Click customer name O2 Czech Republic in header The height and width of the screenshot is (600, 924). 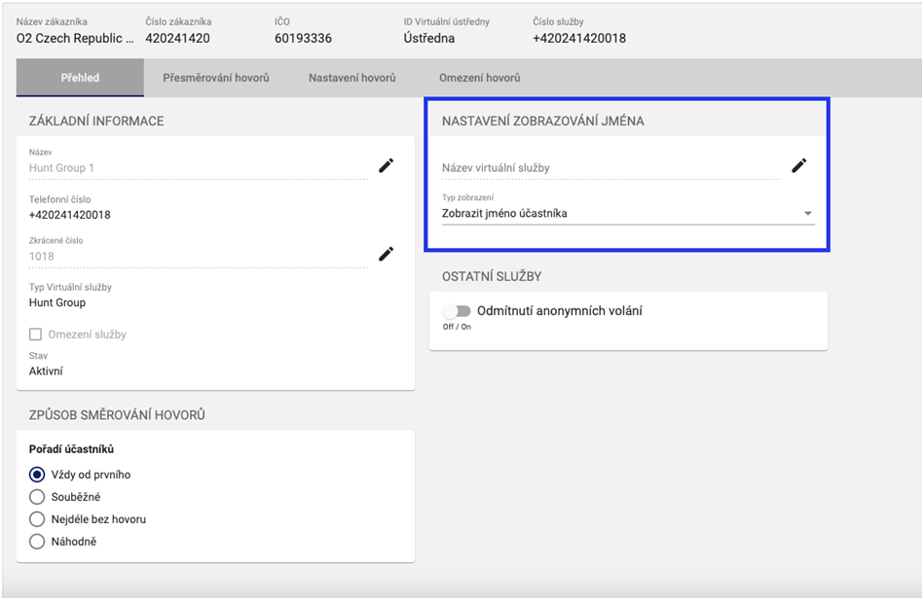[75, 39]
